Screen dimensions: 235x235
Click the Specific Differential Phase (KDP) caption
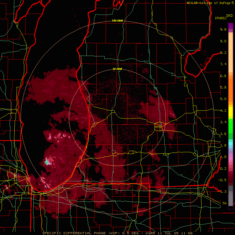[81, 233]
